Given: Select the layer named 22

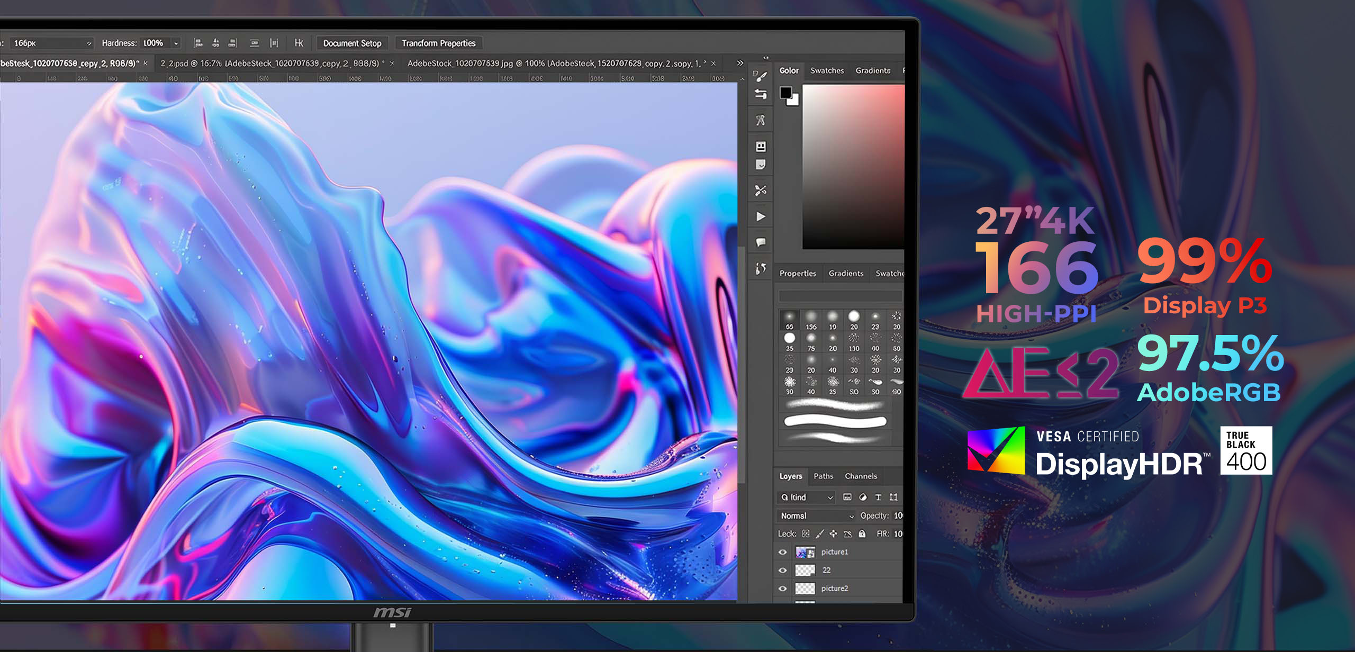Looking at the screenshot, I should pyautogui.click(x=839, y=570).
